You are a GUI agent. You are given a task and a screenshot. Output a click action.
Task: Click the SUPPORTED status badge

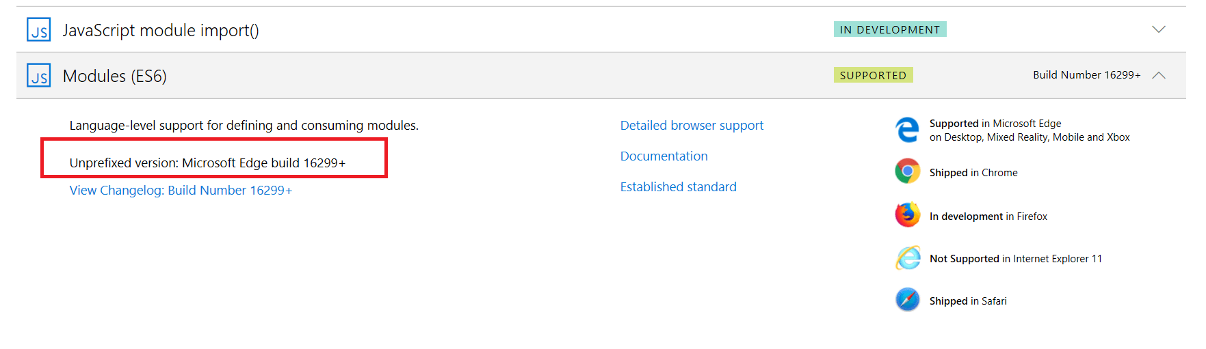tap(873, 75)
